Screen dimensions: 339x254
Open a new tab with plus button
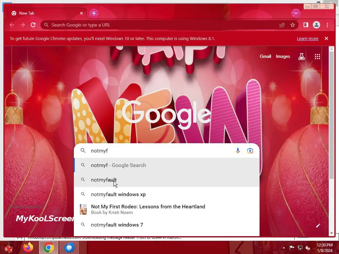[94, 13]
